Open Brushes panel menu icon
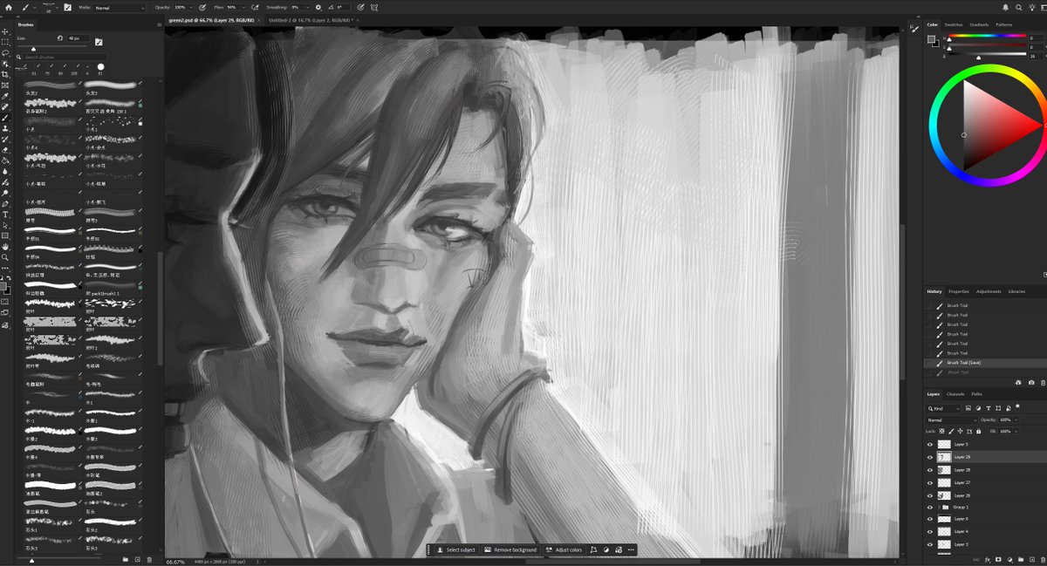1047x566 pixels. [x=159, y=25]
